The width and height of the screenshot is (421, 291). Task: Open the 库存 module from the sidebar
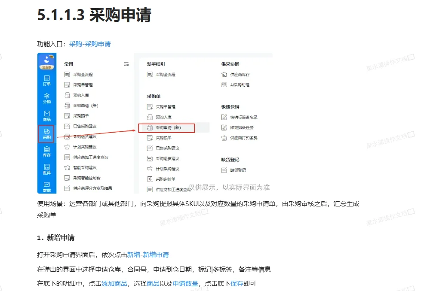click(x=46, y=152)
